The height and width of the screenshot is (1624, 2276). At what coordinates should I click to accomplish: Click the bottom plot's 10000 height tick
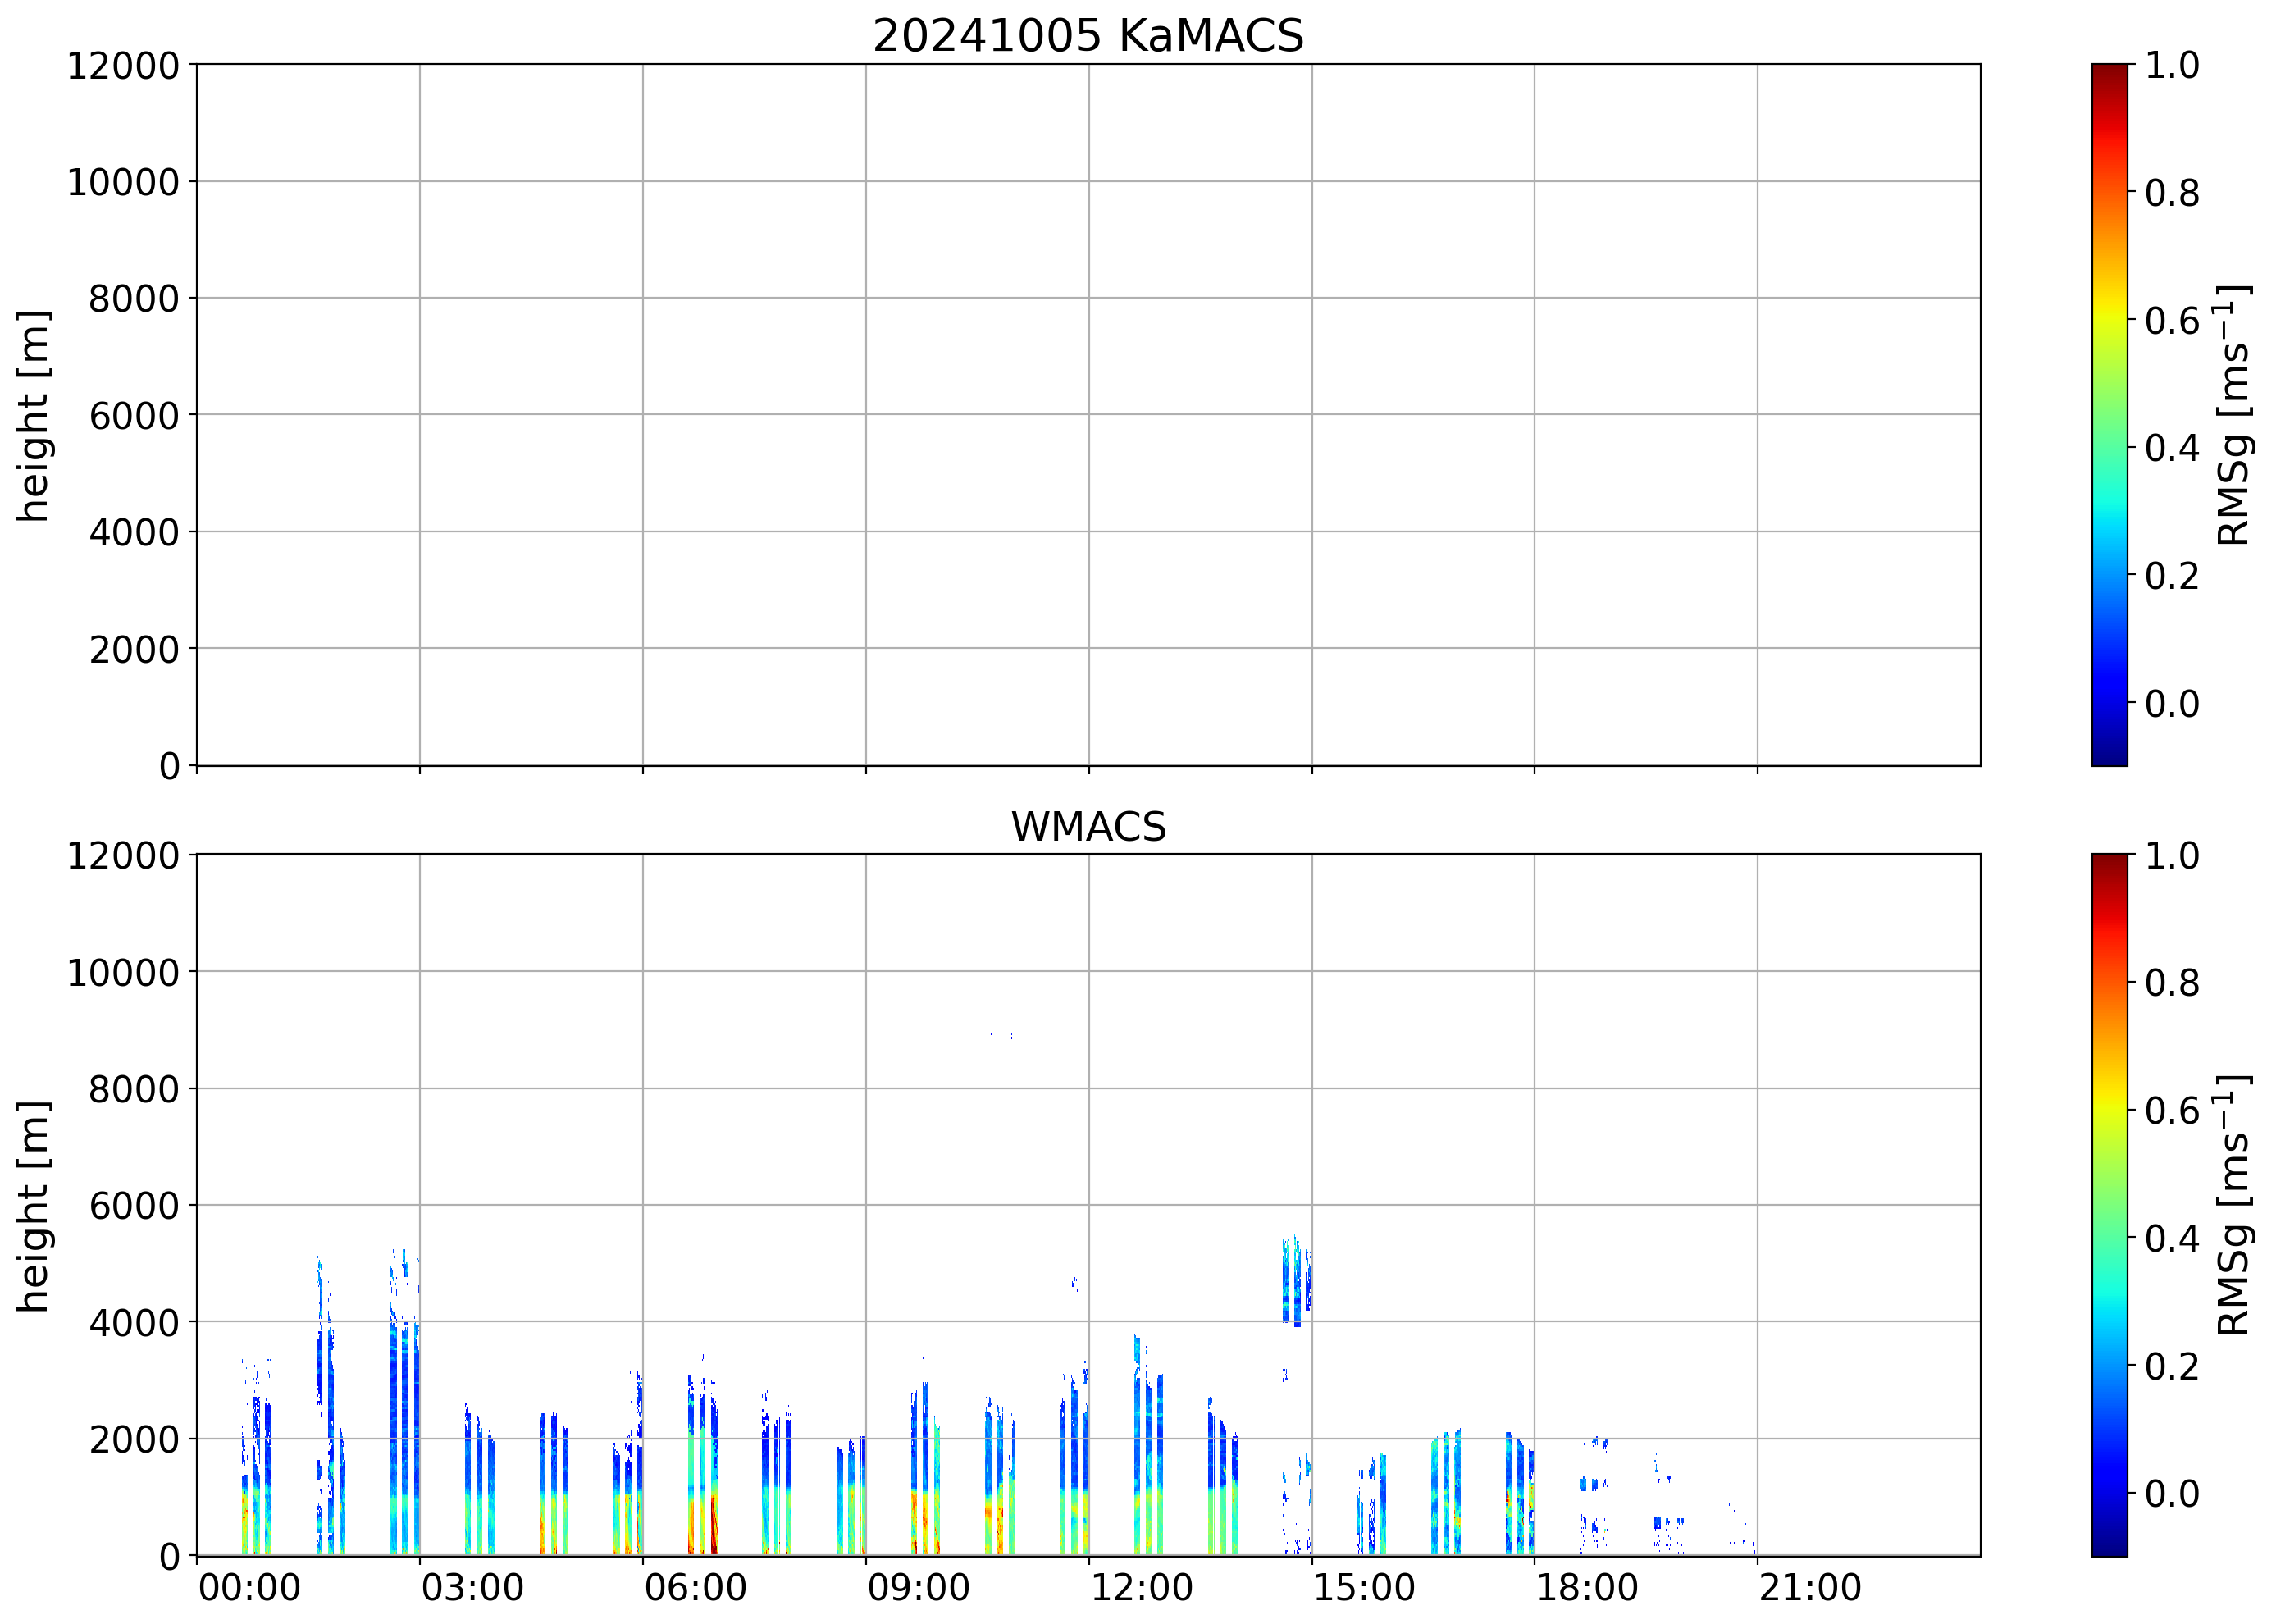[x=122, y=972]
